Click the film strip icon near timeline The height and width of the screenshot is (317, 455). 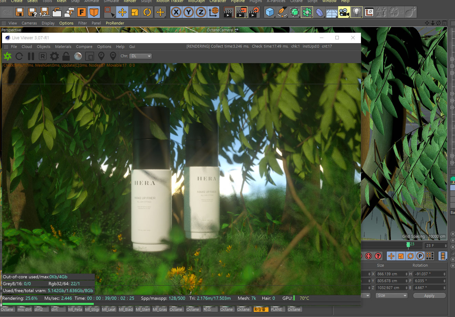click(x=443, y=256)
